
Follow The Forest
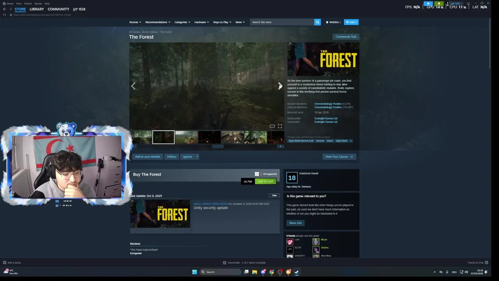click(x=172, y=157)
